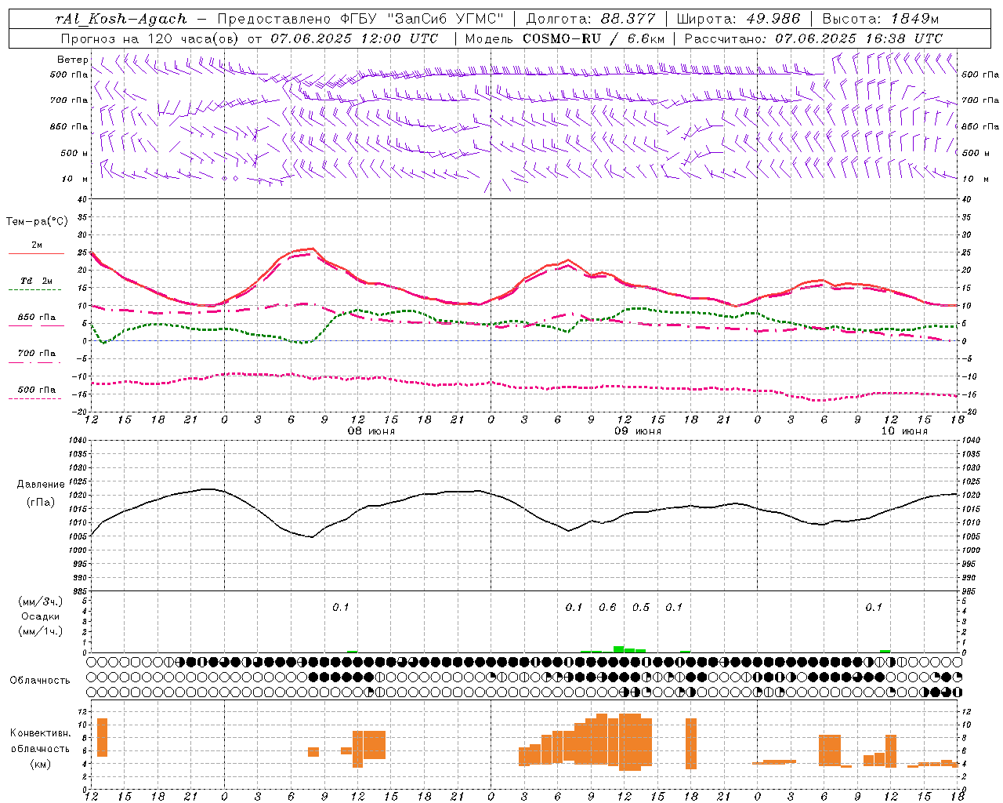The width and height of the screenshot is (1003, 803).
Task: Click the dotted 500 гПа line sample in legend
Action: pyautogui.click(x=36, y=398)
